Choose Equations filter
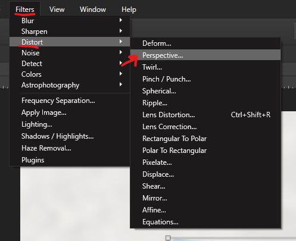This screenshot has height=241, width=296. [205, 222]
